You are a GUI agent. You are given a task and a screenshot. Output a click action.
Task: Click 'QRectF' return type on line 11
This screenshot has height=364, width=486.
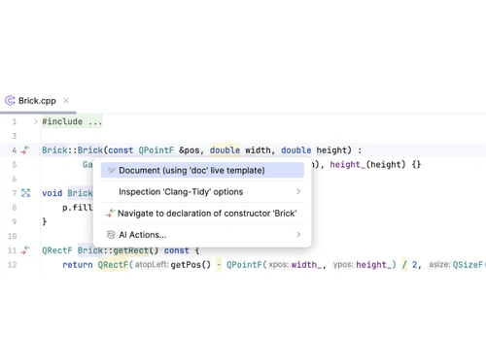pyautogui.click(x=57, y=250)
